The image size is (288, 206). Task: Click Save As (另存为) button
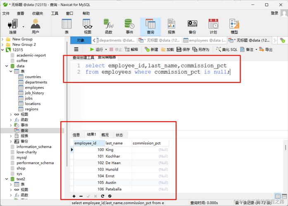pos(201,49)
